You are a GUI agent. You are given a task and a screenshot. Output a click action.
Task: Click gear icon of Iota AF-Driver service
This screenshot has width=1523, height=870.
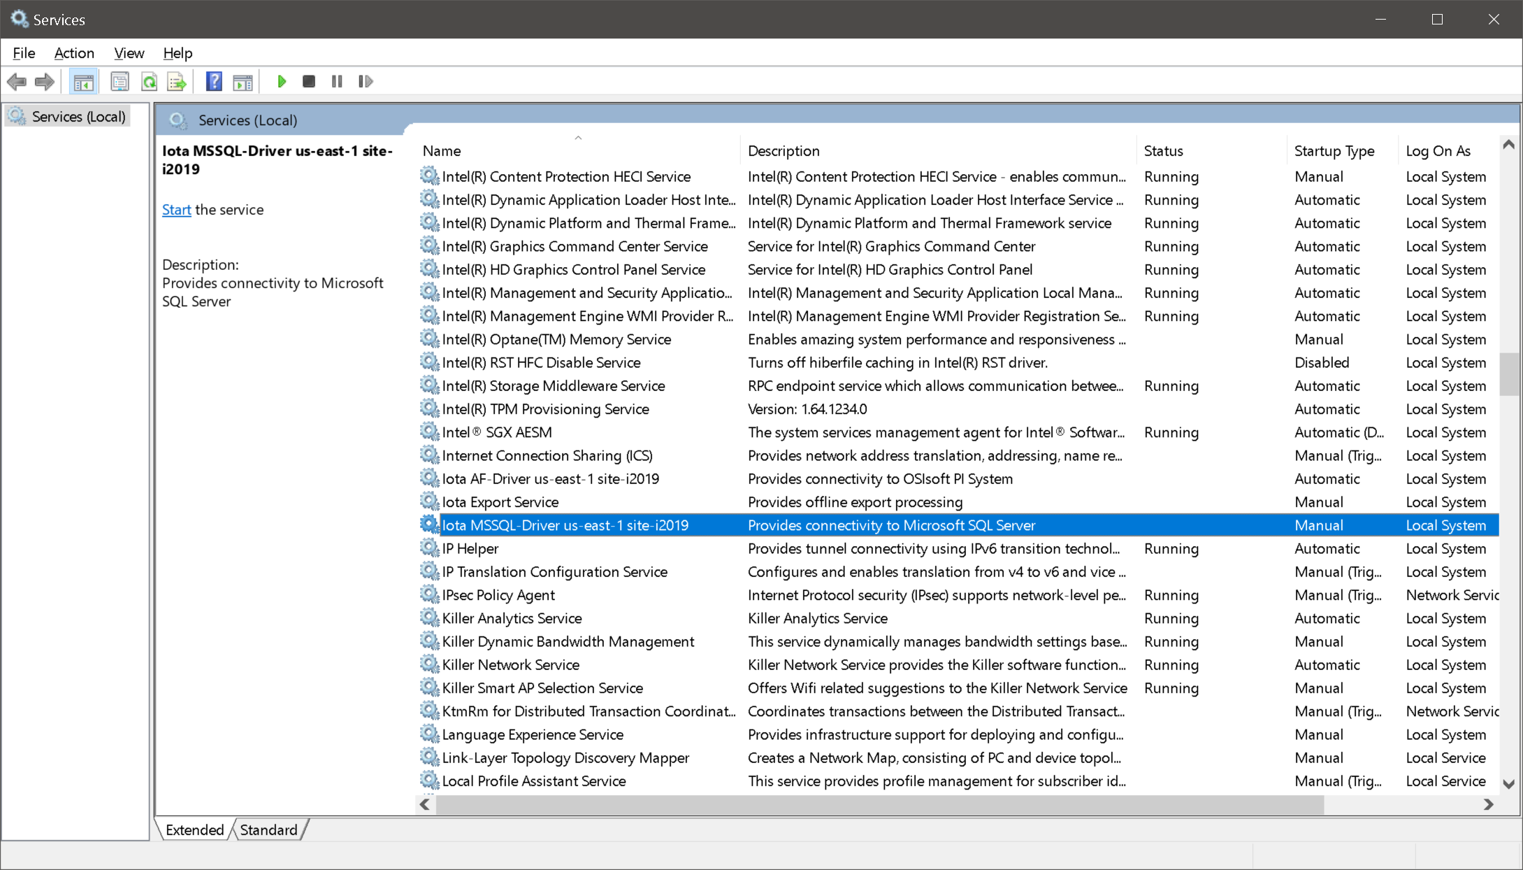(x=429, y=478)
